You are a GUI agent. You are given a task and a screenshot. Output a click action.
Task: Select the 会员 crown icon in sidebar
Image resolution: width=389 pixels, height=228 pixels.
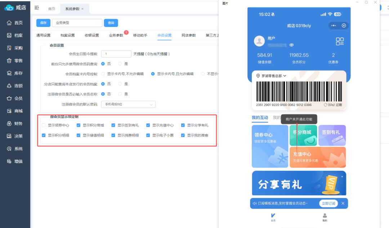tap(9, 98)
